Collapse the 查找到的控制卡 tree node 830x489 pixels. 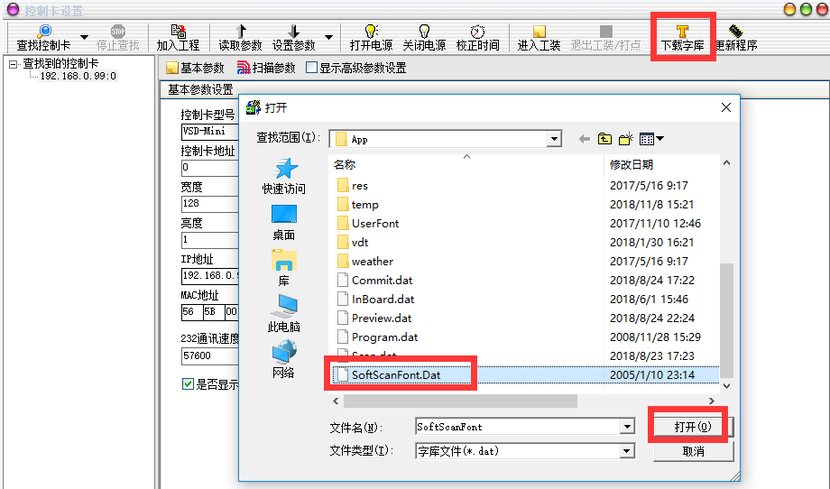[13, 65]
